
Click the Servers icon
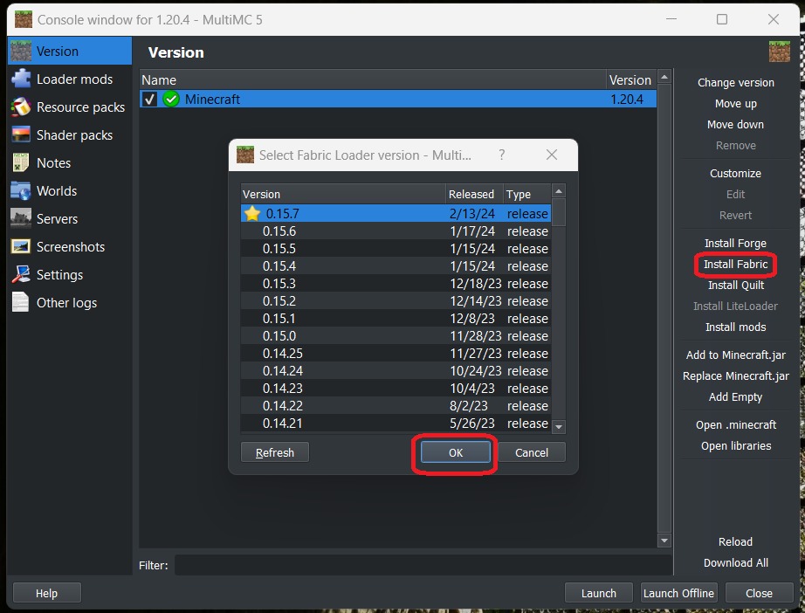pyautogui.click(x=21, y=218)
